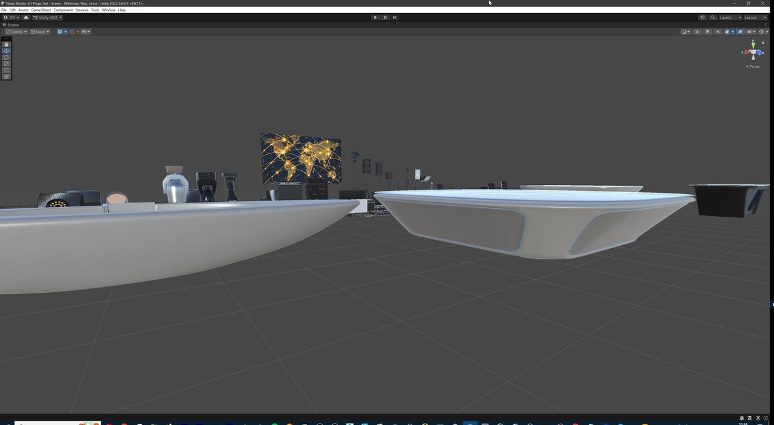
Task: Open the Help menu
Action: click(121, 10)
